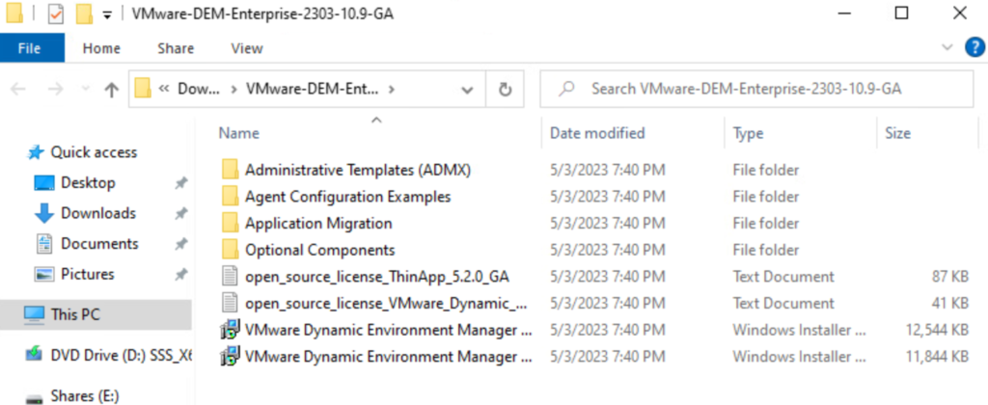Sort by the Date modified column header
Viewport: 988px width, 405px height.
(597, 133)
